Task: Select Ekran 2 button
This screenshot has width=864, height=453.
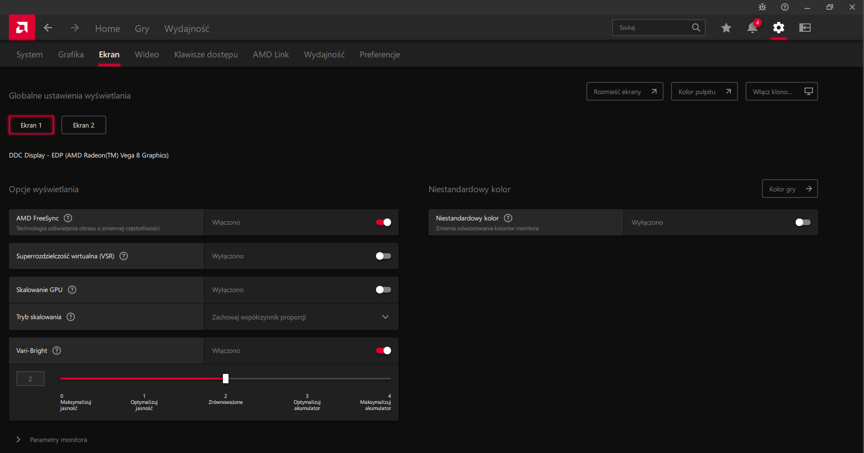Action: 84,125
